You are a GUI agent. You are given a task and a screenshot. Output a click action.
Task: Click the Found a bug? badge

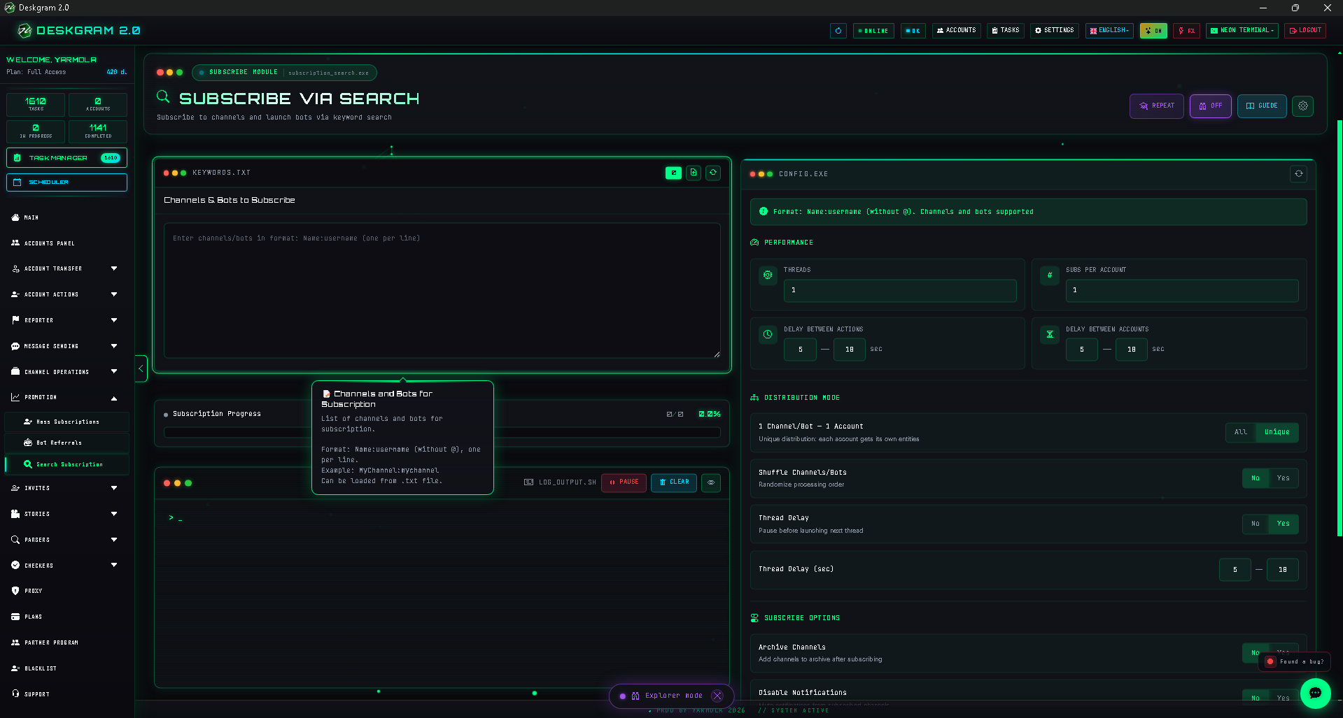point(1295,661)
